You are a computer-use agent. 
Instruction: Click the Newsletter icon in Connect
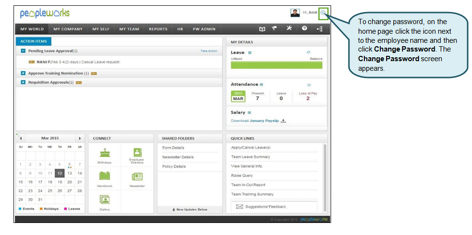click(137, 177)
